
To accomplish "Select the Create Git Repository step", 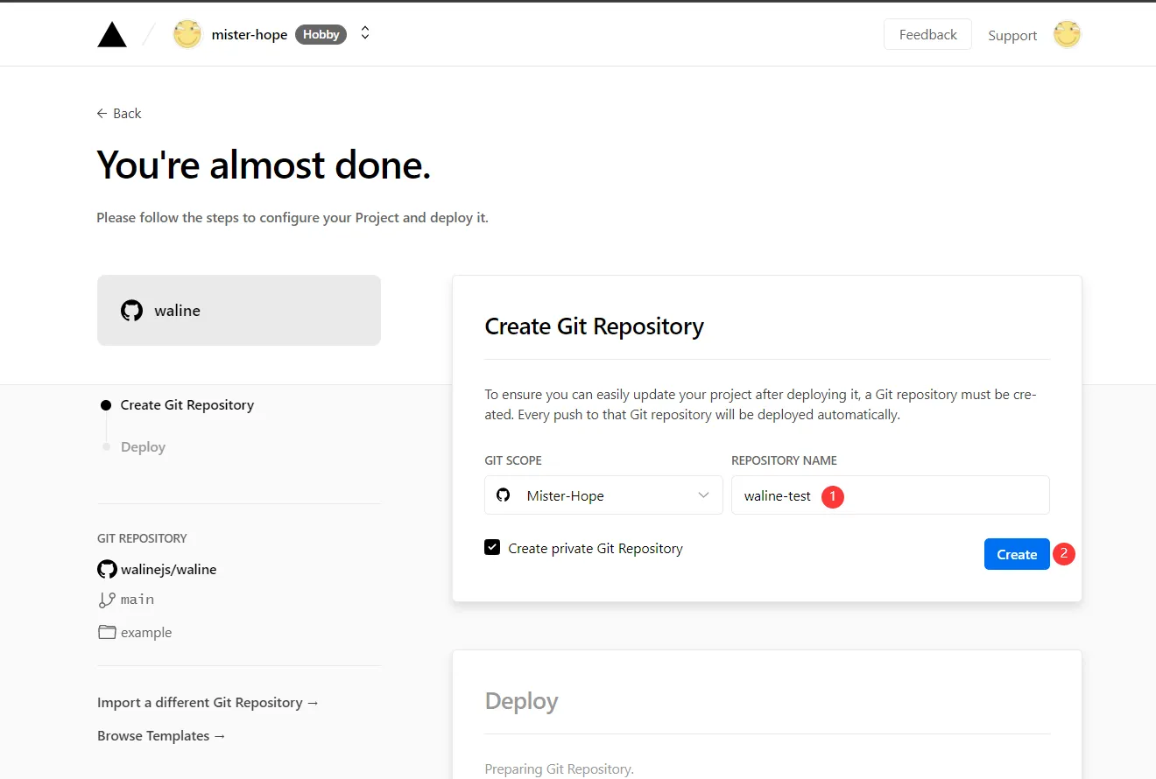I will click(x=187, y=405).
